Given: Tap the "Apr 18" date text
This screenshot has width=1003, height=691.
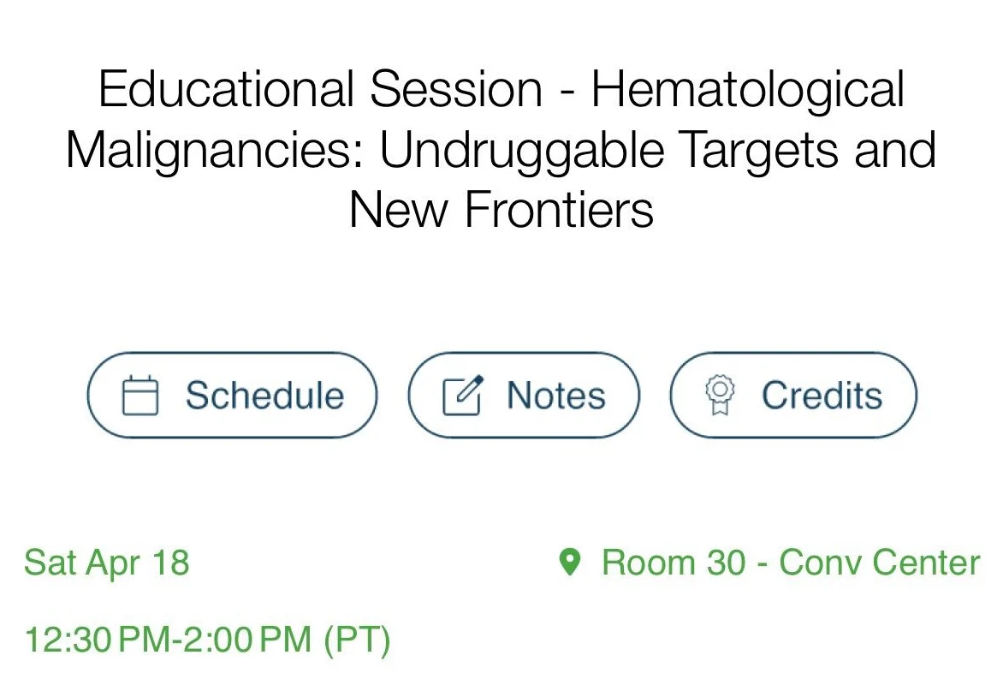Looking at the screenshot, I should [137, 563].
